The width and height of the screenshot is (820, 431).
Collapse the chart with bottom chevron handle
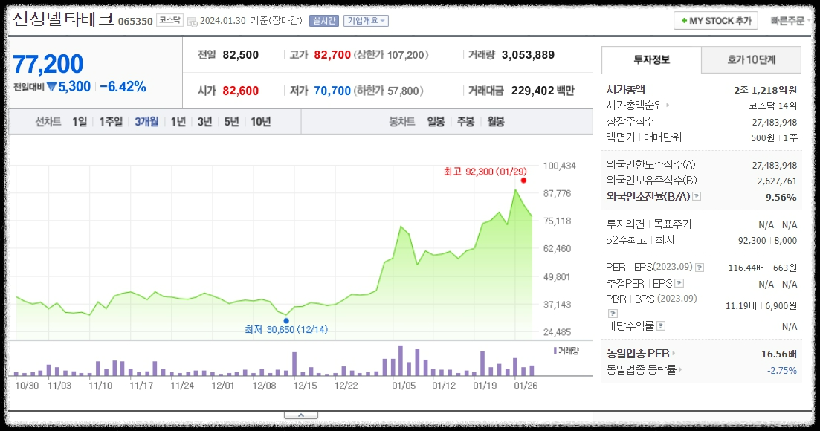point(300,415)
